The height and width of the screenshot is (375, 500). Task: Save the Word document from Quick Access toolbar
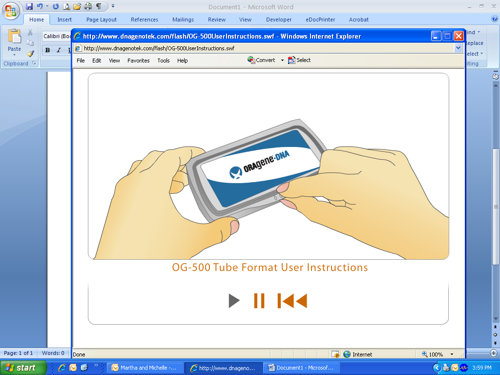point(29,6)
